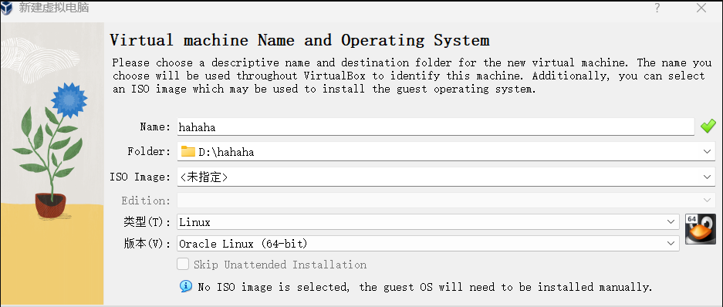The height and width of the screenshot is (307, 723).
Task: Click the 新建虚拟电脑 window title
Action: tap(54, 8)
